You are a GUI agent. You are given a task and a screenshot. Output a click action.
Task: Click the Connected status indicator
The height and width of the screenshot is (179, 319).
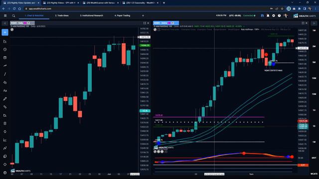click(x=249, y=15)
